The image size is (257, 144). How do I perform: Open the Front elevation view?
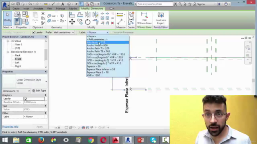[x=18, y=59]
